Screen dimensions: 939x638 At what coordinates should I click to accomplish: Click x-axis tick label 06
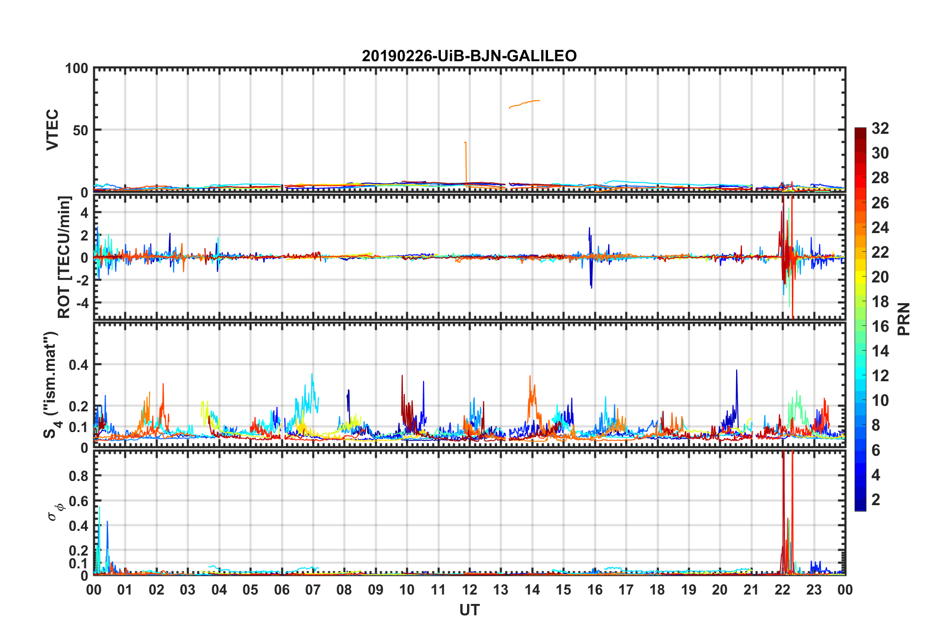[281, 590]
